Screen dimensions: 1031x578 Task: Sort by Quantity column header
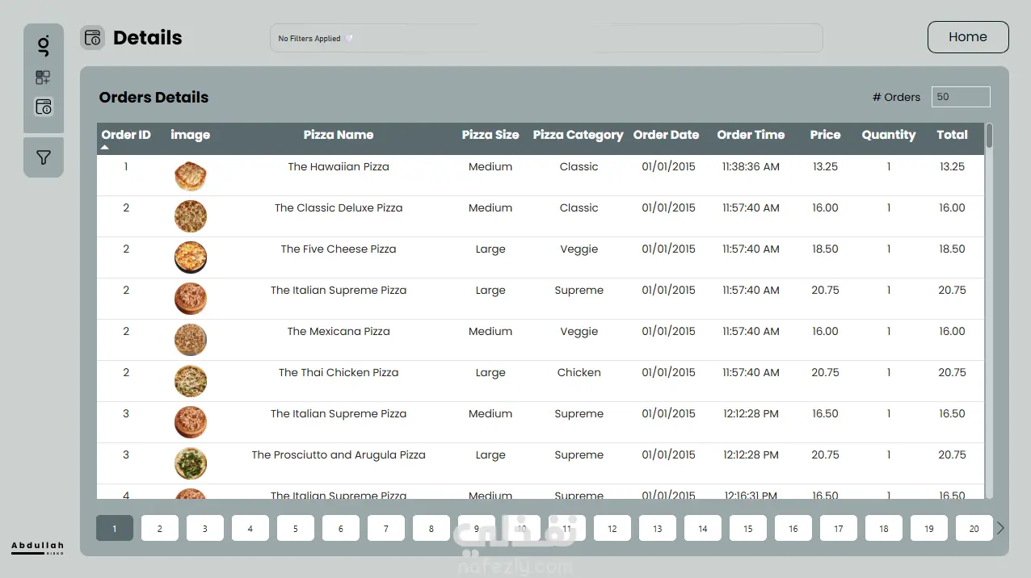tap(889, 135)
